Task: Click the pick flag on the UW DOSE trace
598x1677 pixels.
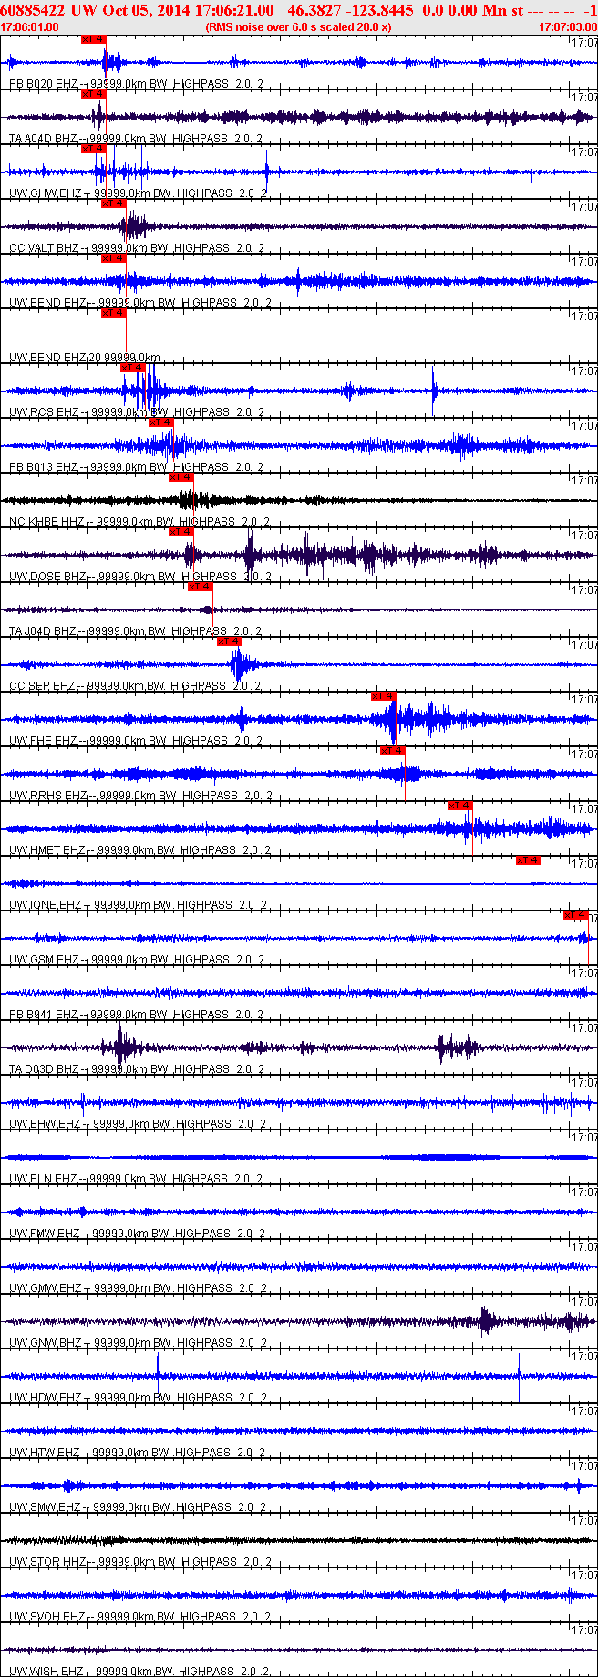Action: coord(181,532)
